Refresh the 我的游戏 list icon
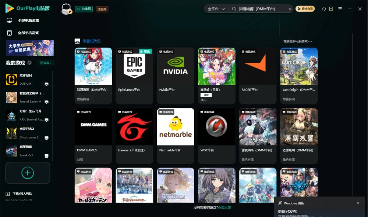 pos(29,63)
